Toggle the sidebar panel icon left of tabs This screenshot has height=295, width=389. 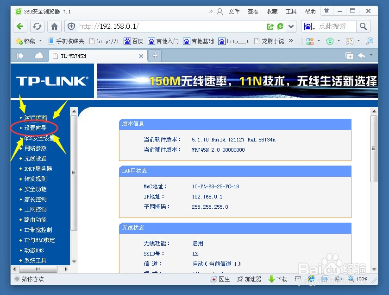pos(20,56)
